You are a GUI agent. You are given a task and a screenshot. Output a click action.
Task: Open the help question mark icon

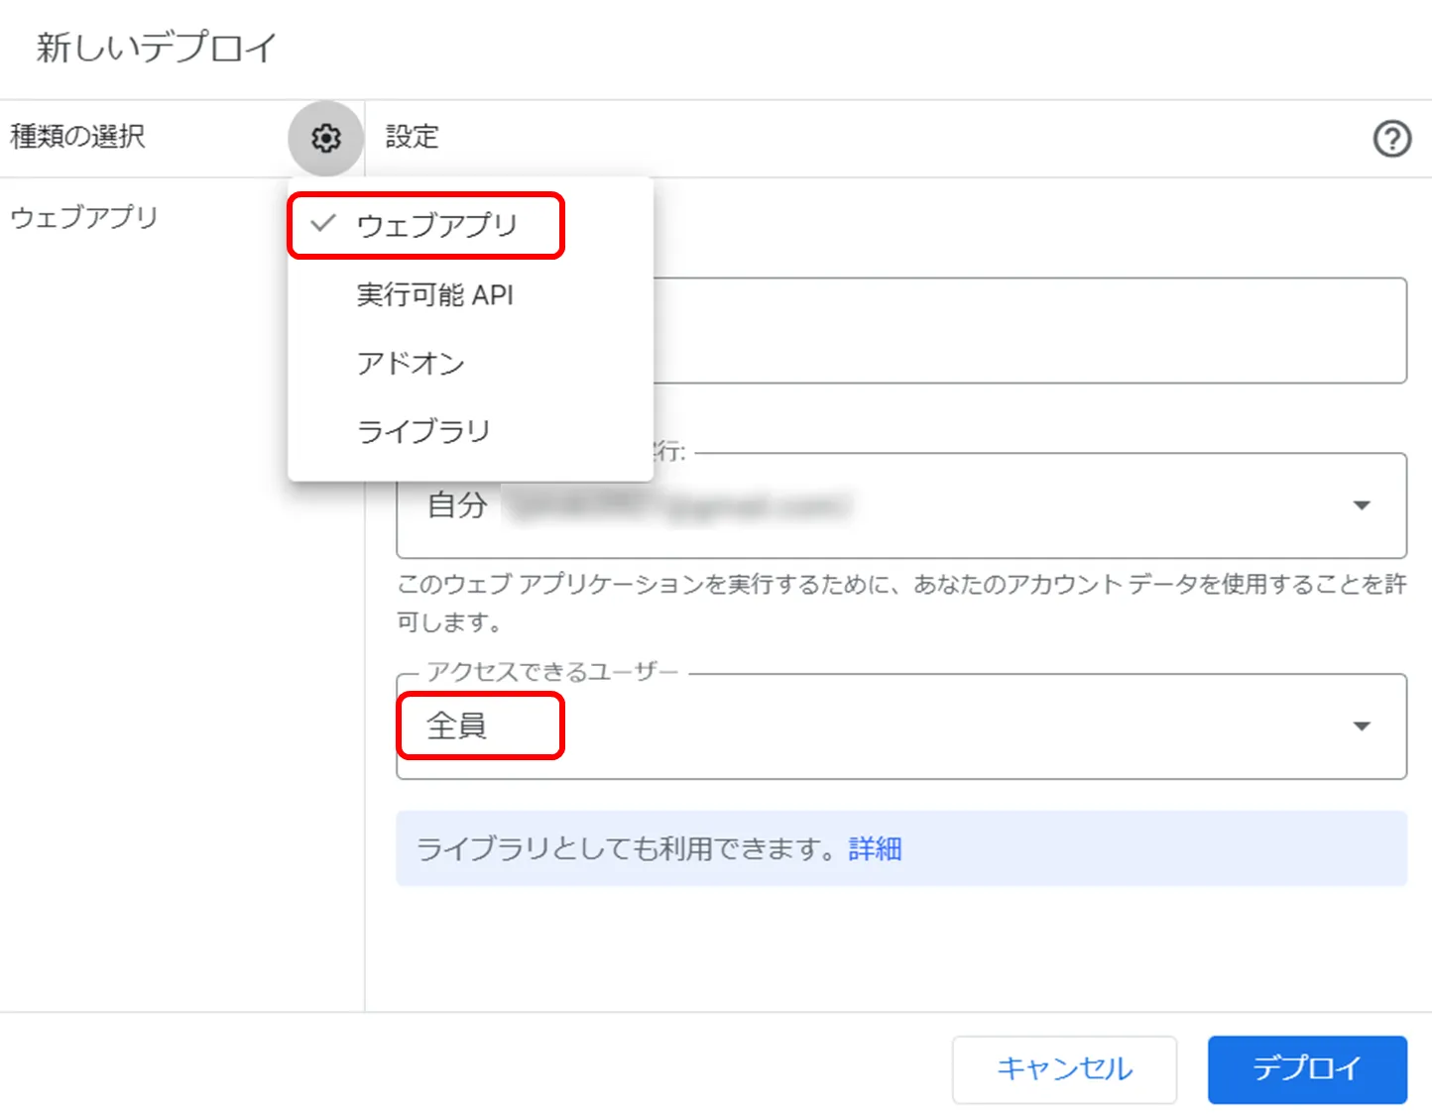[1391, 139]
